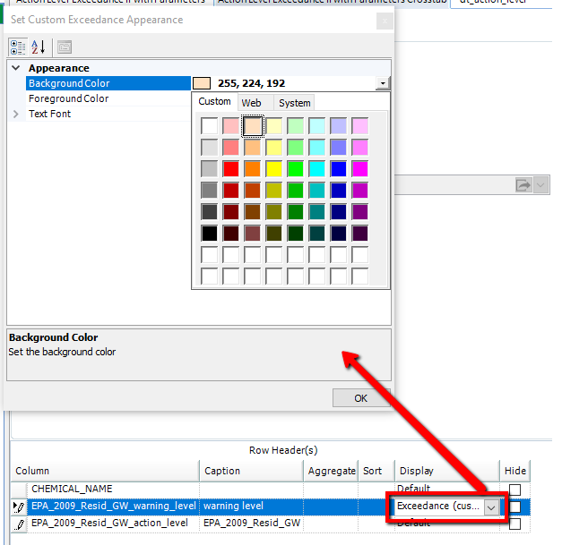Toggle Hide checkbox for warning_level row
The image size is (562, 545).
point(515,507)
